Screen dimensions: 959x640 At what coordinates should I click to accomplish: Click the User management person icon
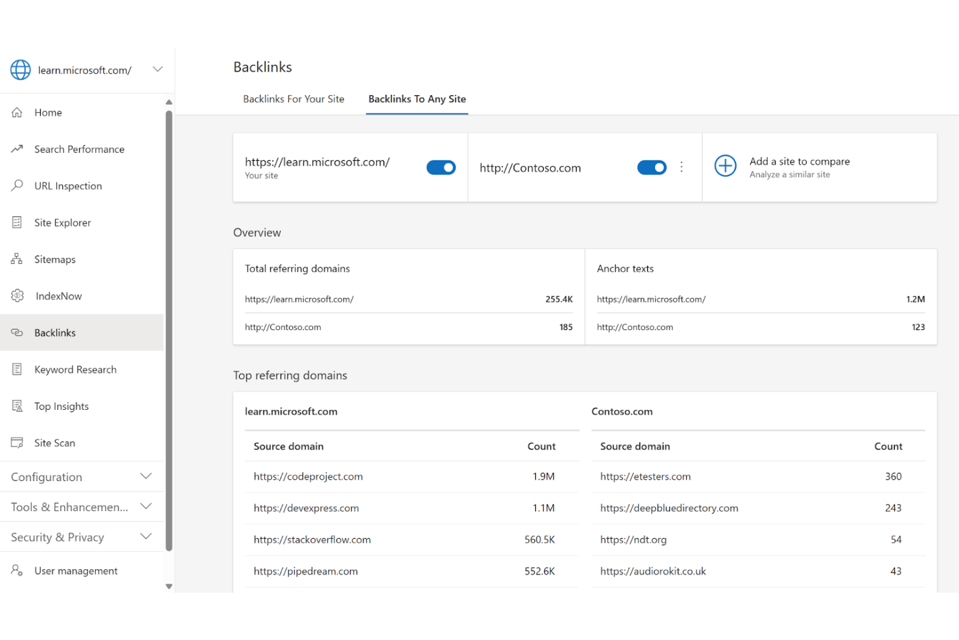(x=17, y=571)
